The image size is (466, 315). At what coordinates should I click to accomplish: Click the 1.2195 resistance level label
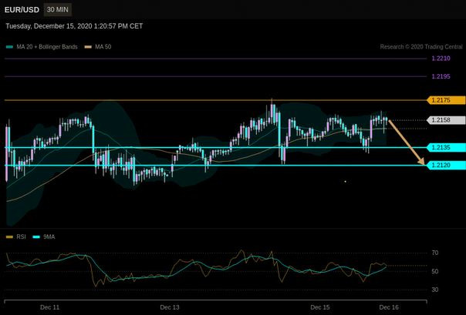441,76
